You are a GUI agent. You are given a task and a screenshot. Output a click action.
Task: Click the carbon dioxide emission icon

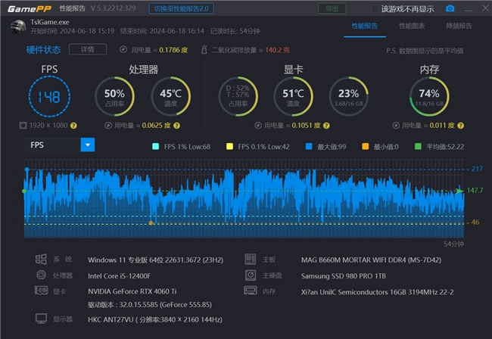click(x=204, y=49)
